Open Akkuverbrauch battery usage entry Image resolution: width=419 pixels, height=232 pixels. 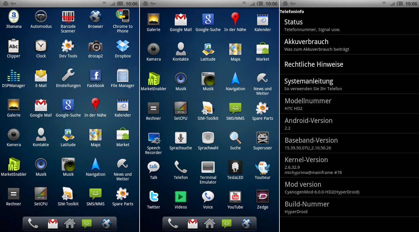pos(349,45)
